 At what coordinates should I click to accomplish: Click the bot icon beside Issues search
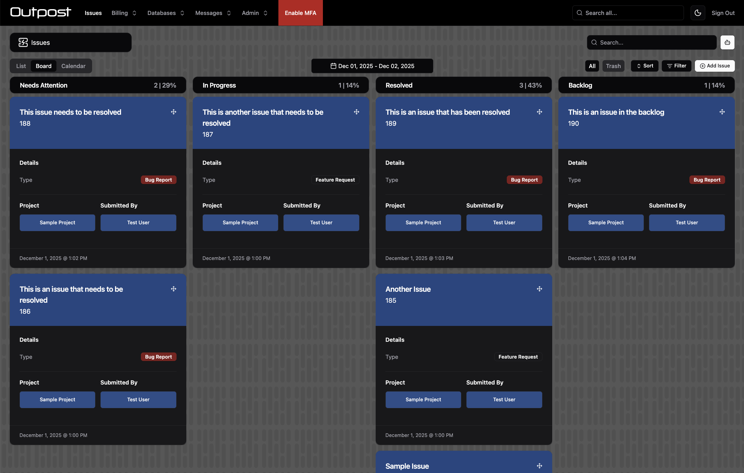pyautogui.click(x=727, y=42)
